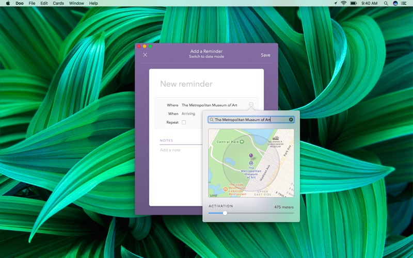Click the location options icon beside Where
This screenshot has width=413, height=258.
pyautogui.click(x=251, y=105)
